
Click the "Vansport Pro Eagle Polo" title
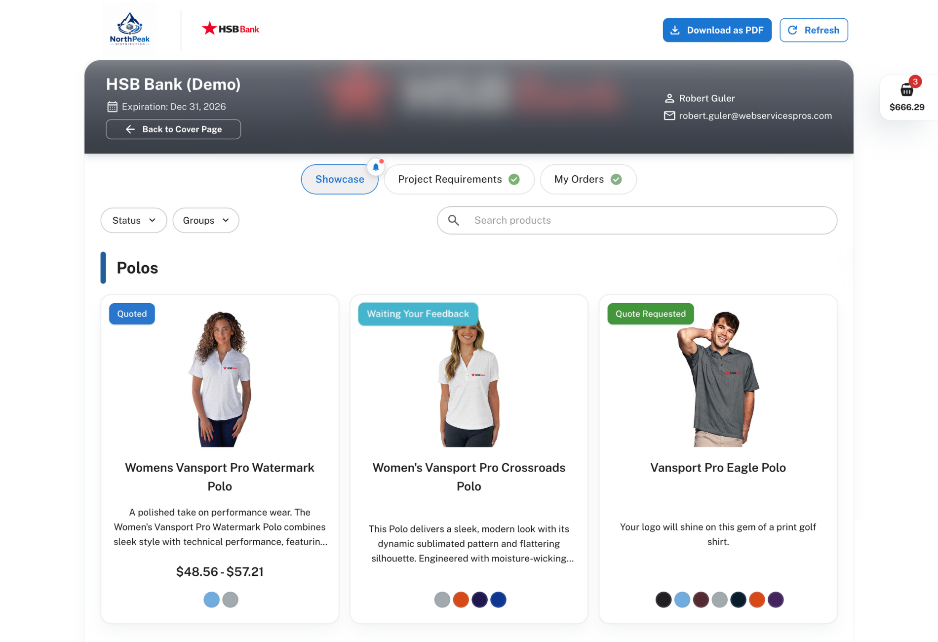coord(718,468)
